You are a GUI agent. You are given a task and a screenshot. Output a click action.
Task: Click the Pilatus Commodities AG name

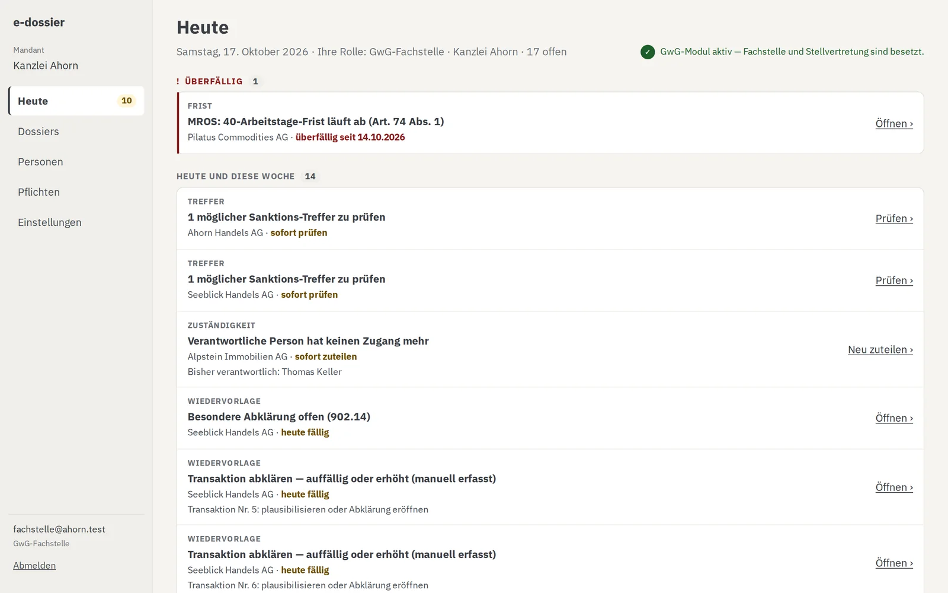(x=238, y=137)
